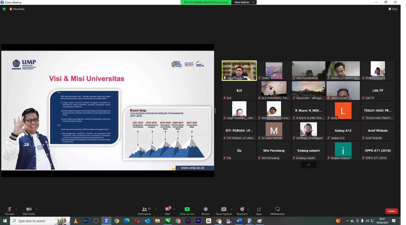Screen dimensions: 406x225
Task: Unmute the microphone
Action: point(9,211)
